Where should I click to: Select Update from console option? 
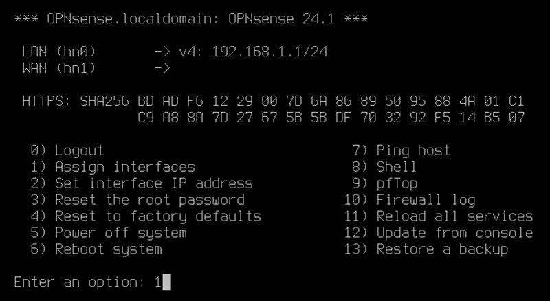[454, 233]
